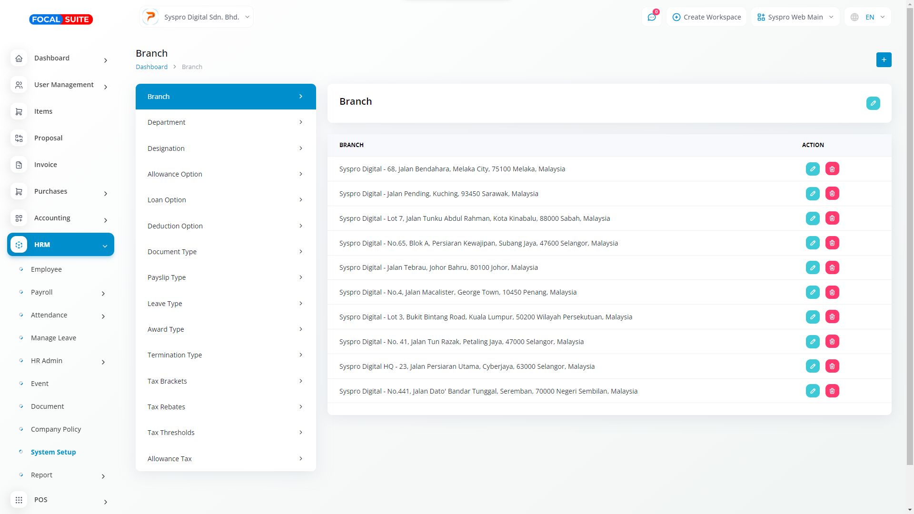The height and width of the screenshot is (514, 914).
Task: Select the Leave Type setup tab
Action: tap(226, 304)
